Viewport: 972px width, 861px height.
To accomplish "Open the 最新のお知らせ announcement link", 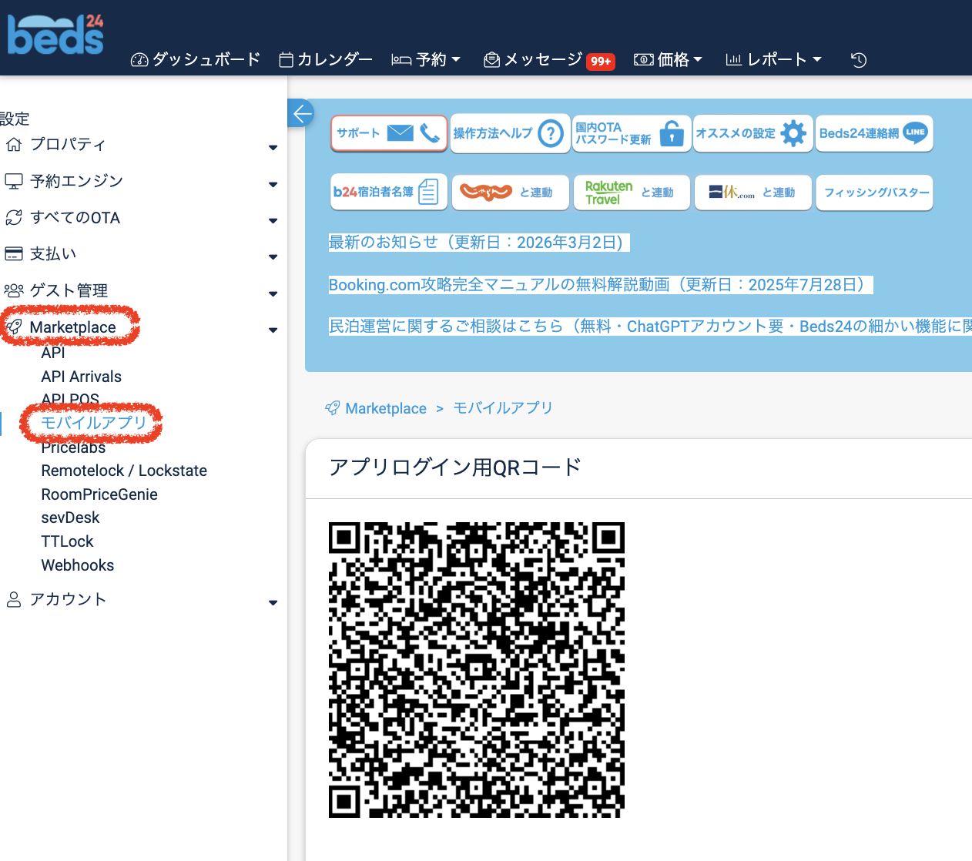I will pos(478,243).
